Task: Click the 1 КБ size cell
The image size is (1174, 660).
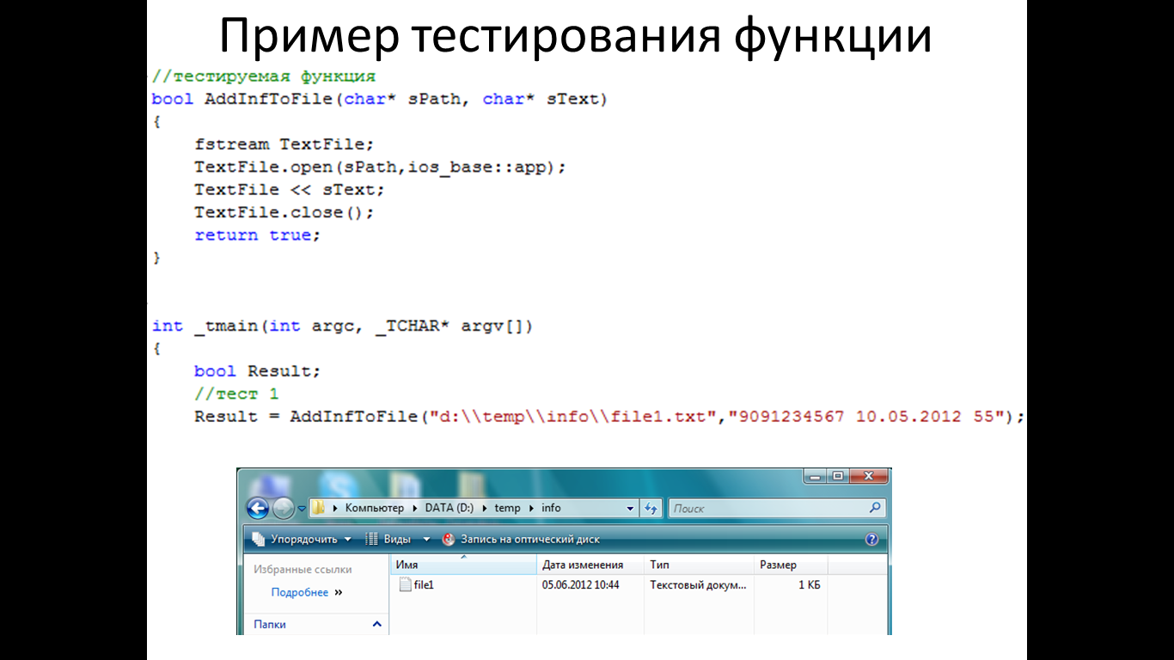Action: click(x=809, y=584)
